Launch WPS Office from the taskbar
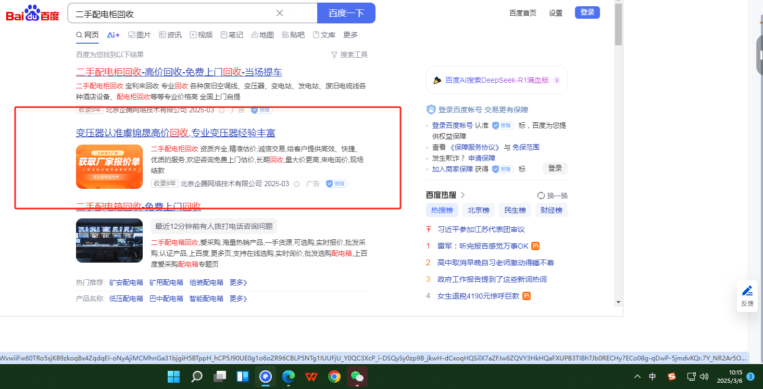This screenshot has width=763, height=389. click(x=311, y=377)
